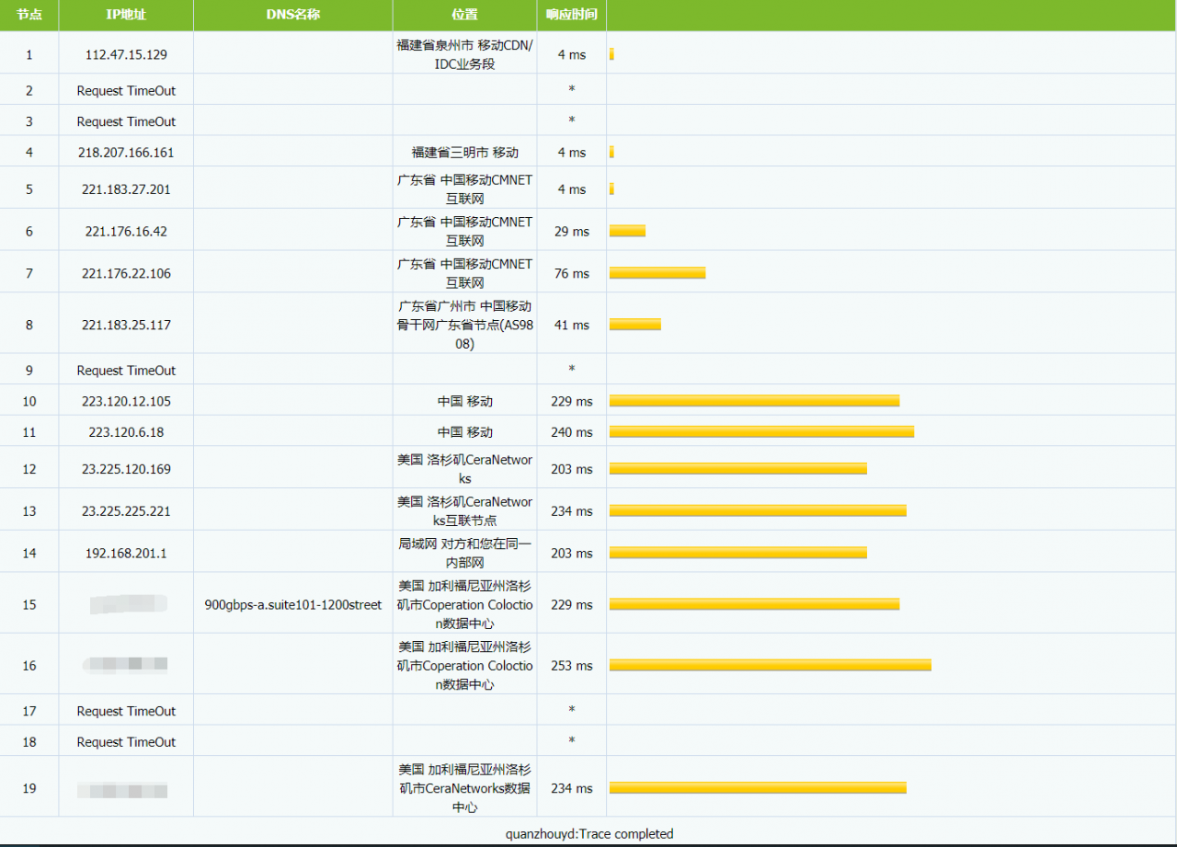Click the 位置 column header
This screenshot has width=1177, height=847.
(x=464, y=14)
